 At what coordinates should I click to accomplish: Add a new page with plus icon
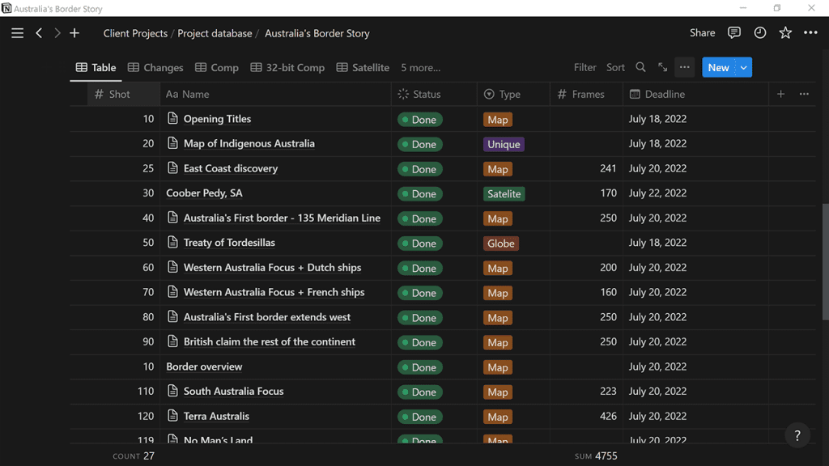74,33
